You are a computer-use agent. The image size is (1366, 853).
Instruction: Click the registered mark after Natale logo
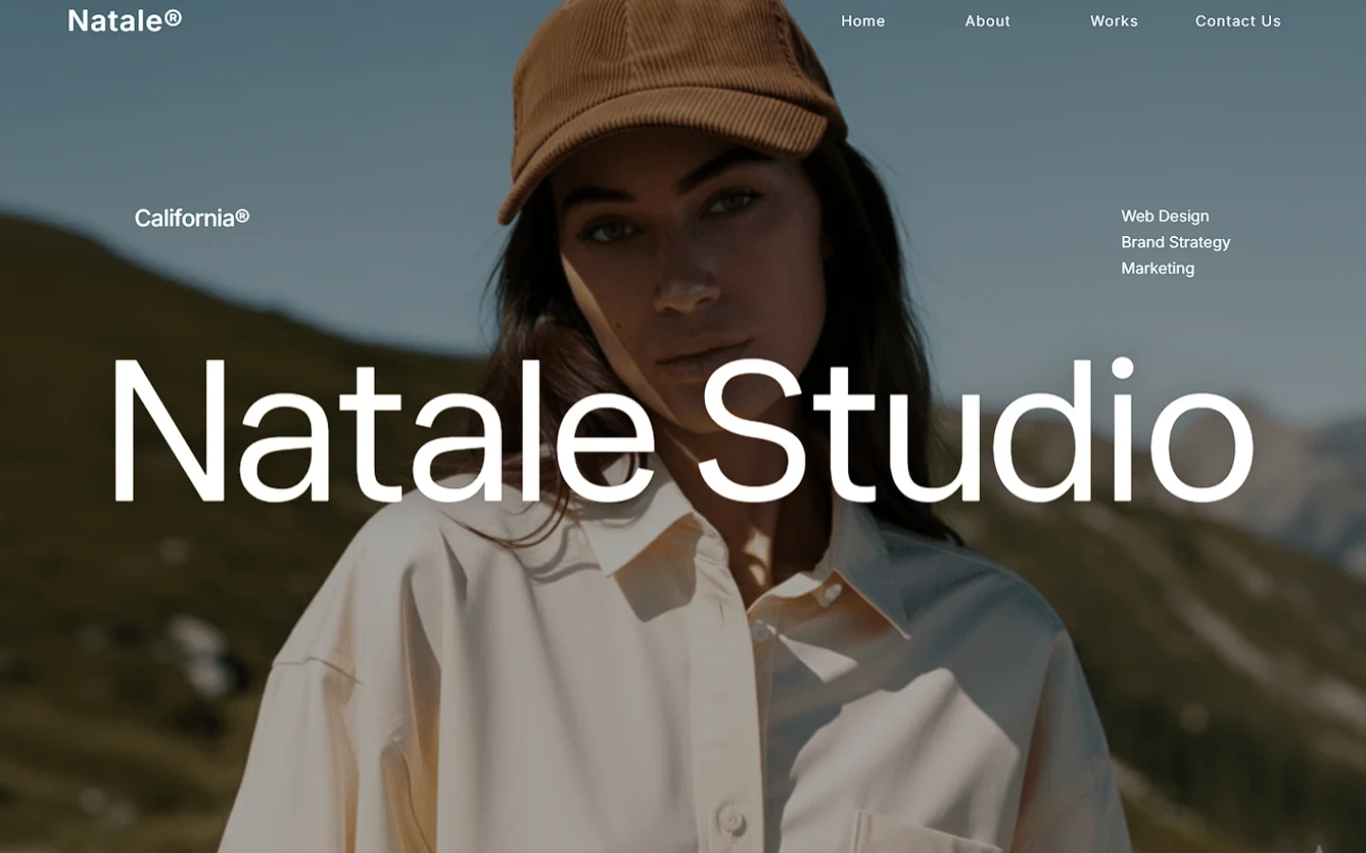pos(173,17)
